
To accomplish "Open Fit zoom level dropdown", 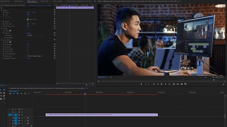I will click(x=113, y=77).
